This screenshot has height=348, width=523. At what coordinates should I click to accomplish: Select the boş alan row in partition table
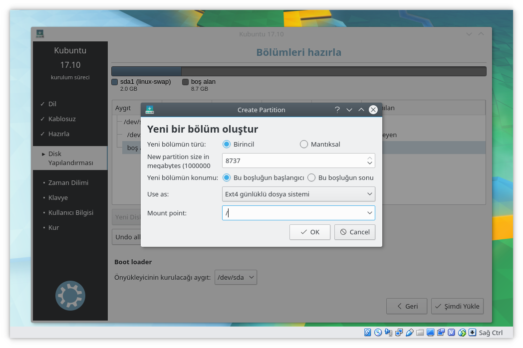tap(303, 148)
